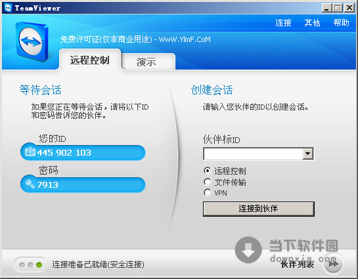Screen dimensions: 358x279
Task: Minimize the TeamViewer window
Action: coord(326,8)
